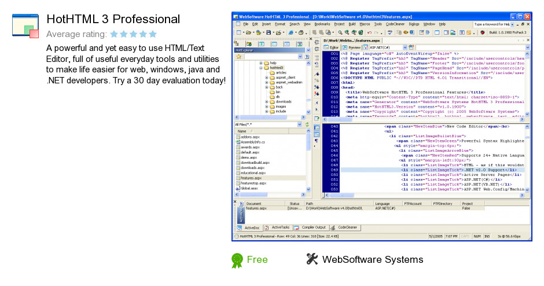Screen dimensions: 544x286
Task: Click the wrench tools icon by WebSoftware Systems
Action: tap(312, 259)
